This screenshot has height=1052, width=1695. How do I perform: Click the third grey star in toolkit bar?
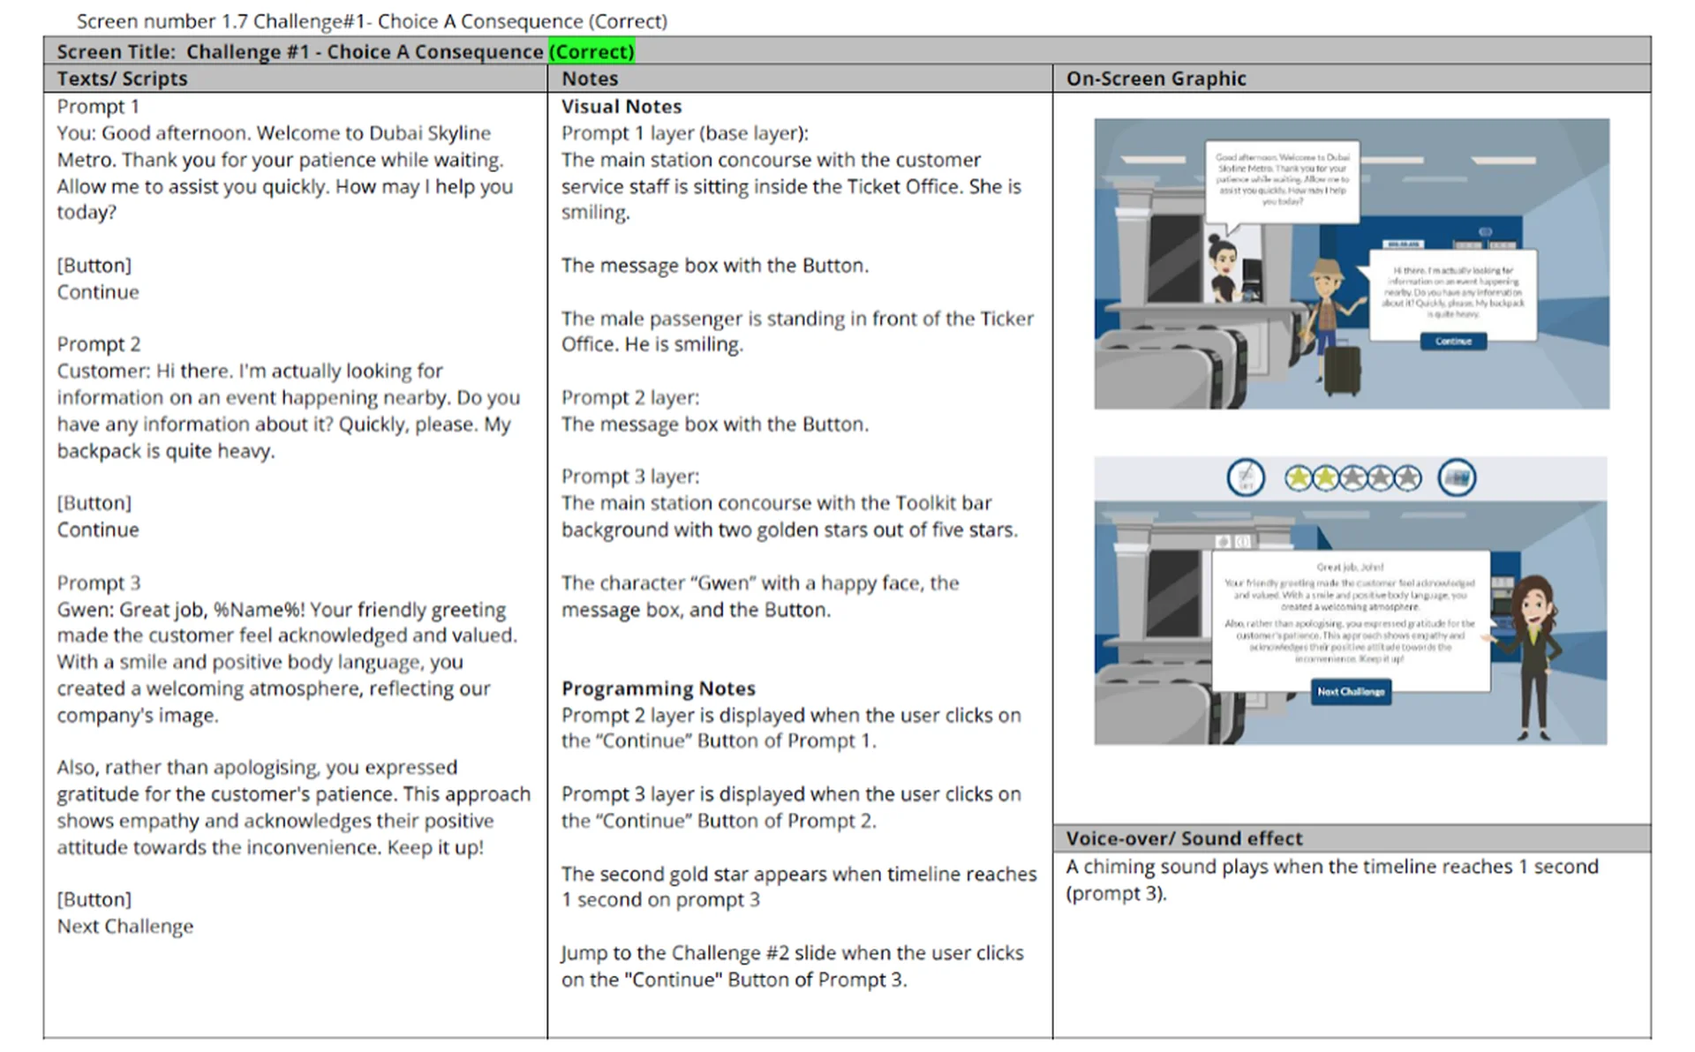pos(1352,478)
